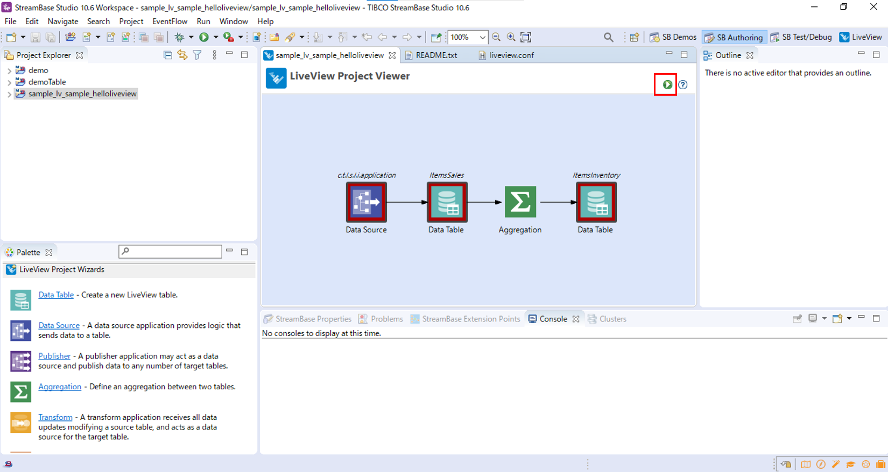Expand the demo project tree node
The width and height of the screenshot is (888, 472).
point(9,70)
